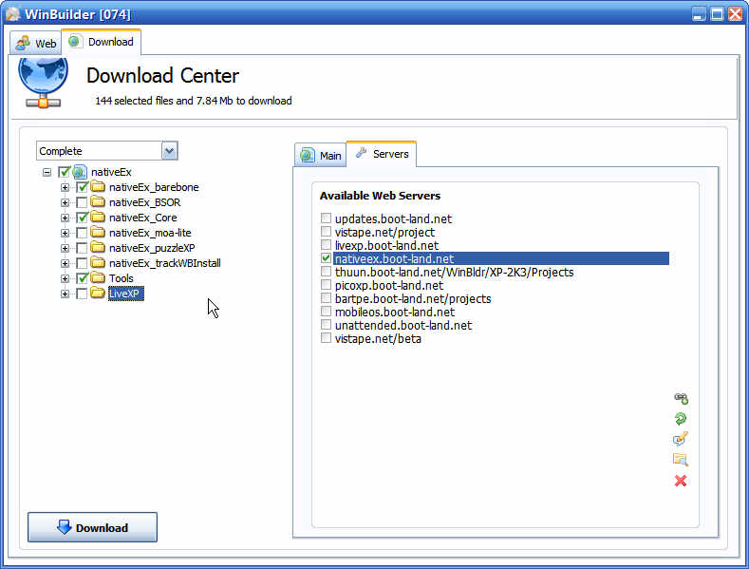Click the add web server link icon
This screenshot has height=569, width=749.
[x=681, y=398]
